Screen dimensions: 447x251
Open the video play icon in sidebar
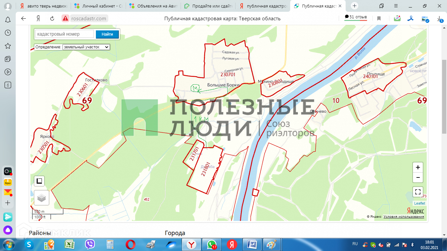(8, 72)
